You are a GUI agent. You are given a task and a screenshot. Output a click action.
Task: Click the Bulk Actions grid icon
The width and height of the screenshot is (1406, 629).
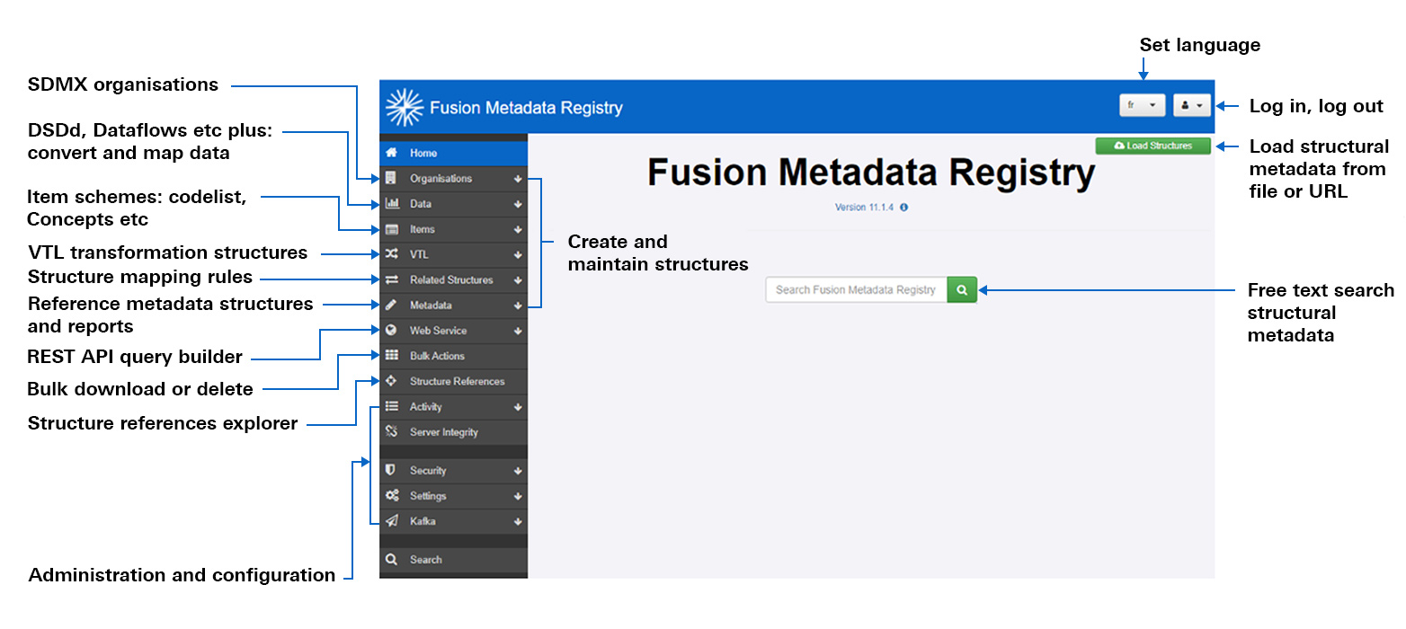click(391, 356)
